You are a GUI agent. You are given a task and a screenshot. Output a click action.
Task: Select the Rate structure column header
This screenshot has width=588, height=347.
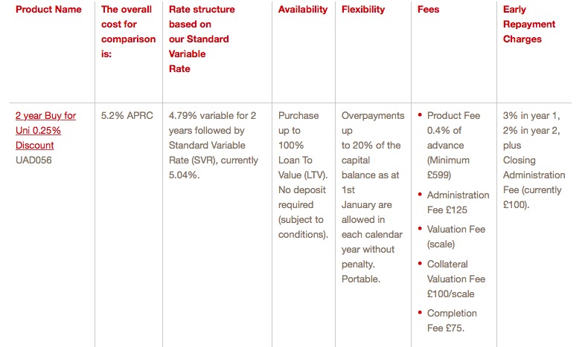202,39
